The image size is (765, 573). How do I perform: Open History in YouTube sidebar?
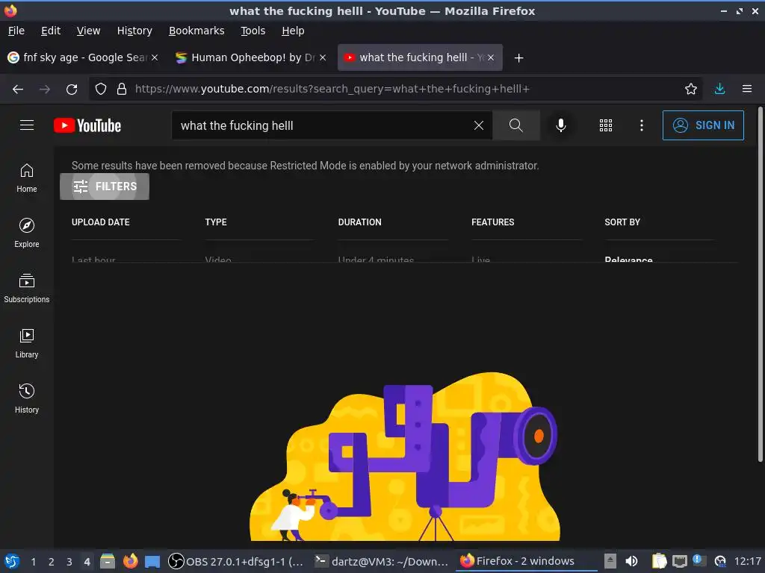pos(27,399)
